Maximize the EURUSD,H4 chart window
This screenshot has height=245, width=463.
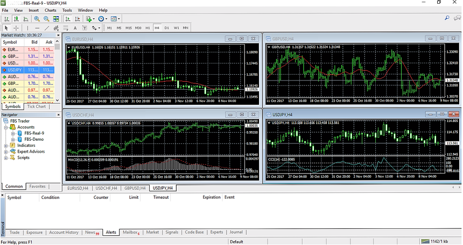[x=242, y=39]
